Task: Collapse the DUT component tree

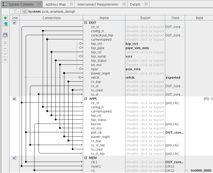Action: tap(86, 22)
